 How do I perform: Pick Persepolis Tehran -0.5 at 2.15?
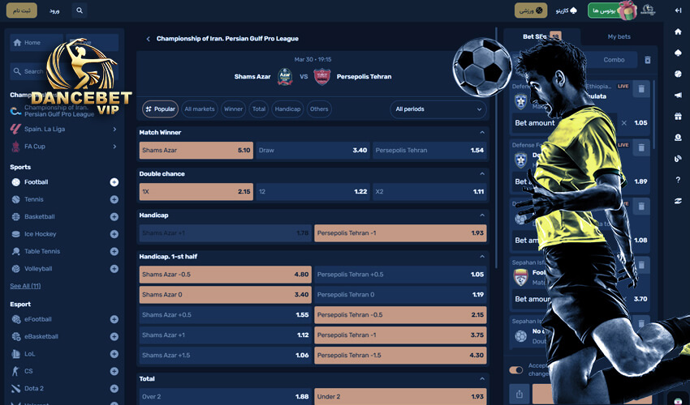(x=400, y=315)
